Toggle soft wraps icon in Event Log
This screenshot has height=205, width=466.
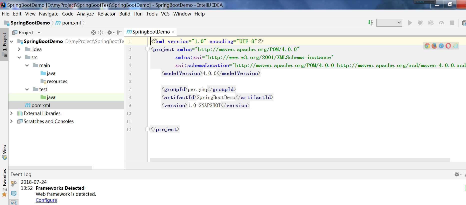pyautogui.click(x=13, y=202)
